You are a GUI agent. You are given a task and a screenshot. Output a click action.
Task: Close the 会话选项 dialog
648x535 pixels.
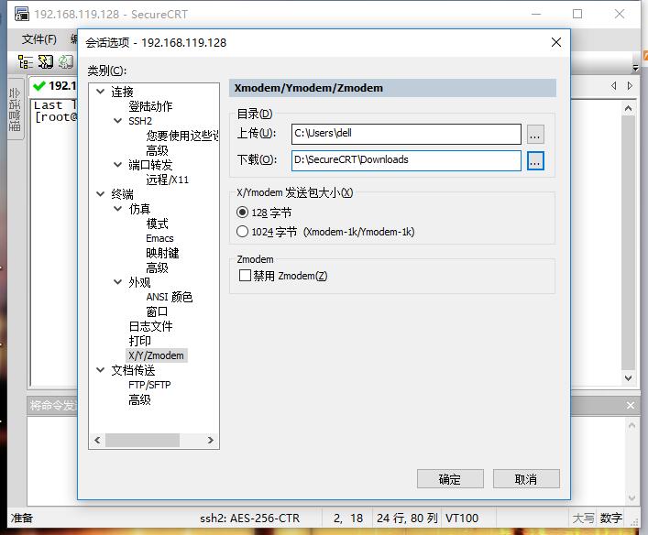coord(555,42)
